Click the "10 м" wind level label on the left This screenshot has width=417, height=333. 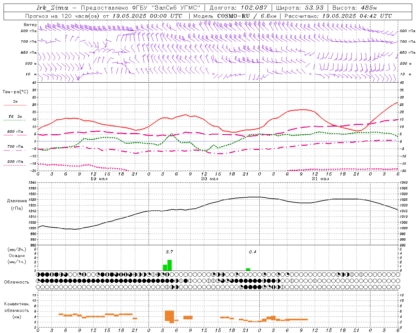(31, 74)
